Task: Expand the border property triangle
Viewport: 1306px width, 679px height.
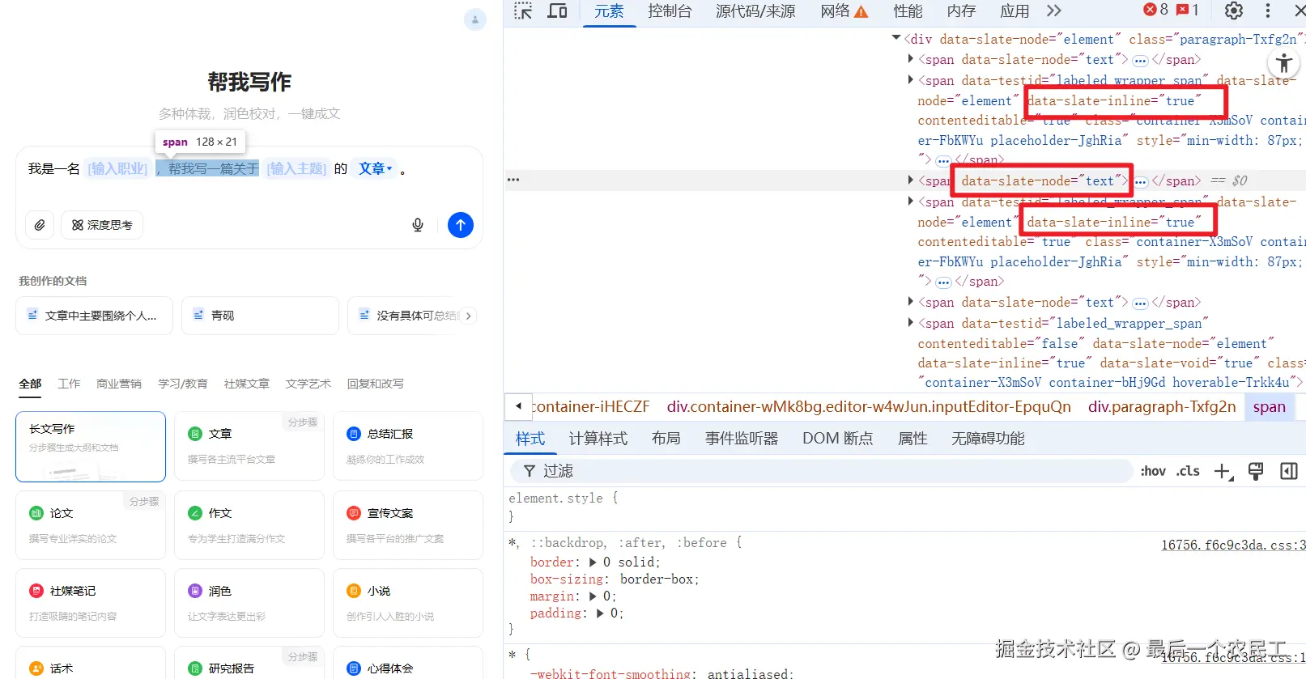Action: pyautogui.click(x=593, y=562)
